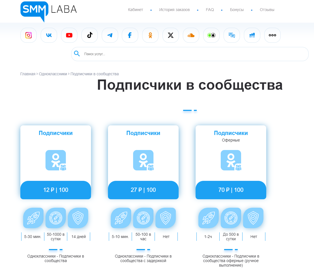Click description ending with сообщества с задержкой
This screenshot has height=268, width=314.
[x=143, y=258]
